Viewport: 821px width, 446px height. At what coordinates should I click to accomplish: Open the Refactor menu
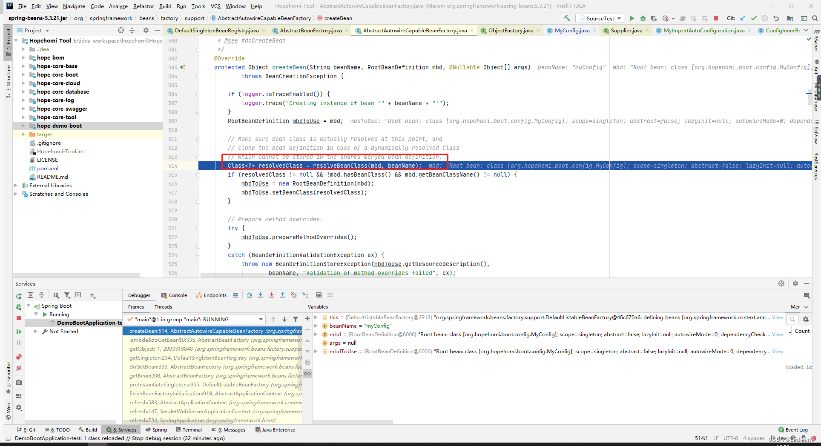(144, 6)
